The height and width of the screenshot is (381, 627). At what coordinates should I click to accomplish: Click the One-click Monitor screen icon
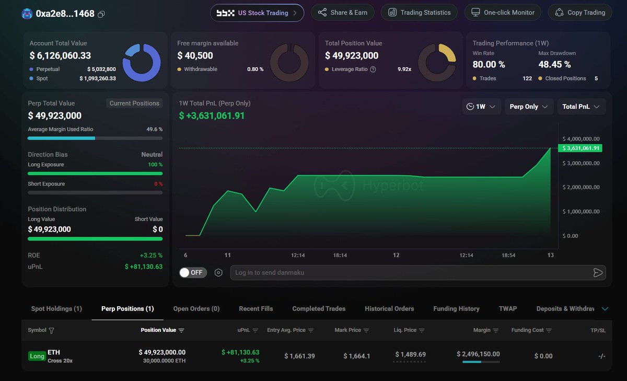pyautogui.click(x=475, y=13)
